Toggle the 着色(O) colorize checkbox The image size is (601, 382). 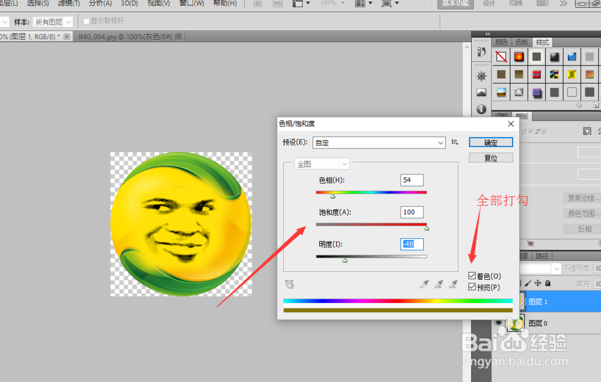(x=472, y=276)
